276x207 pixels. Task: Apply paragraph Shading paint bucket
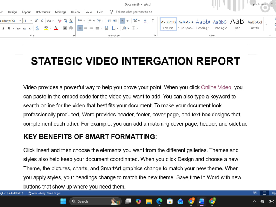coord(124,28)
